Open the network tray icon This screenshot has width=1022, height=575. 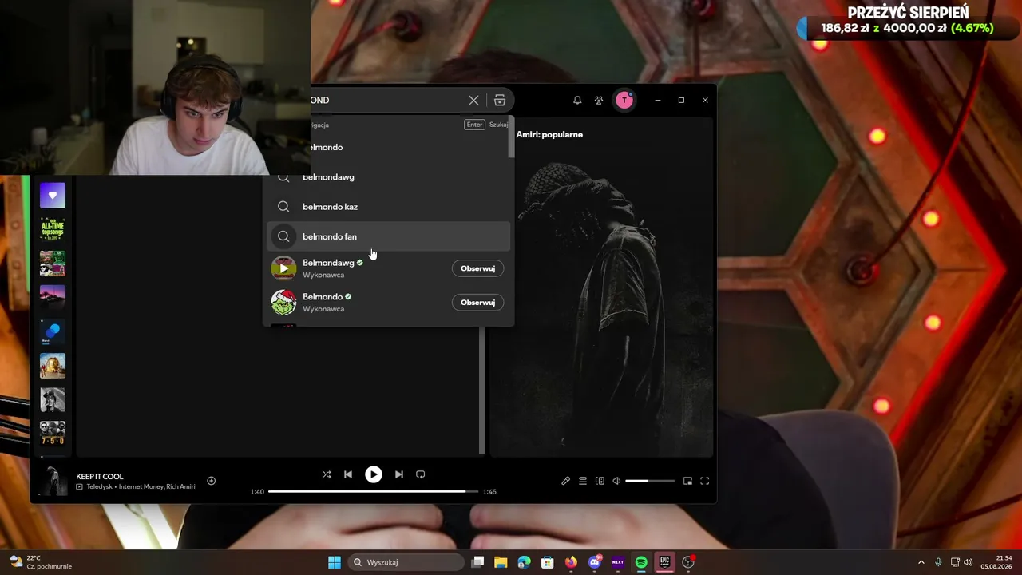pos(955,562)
